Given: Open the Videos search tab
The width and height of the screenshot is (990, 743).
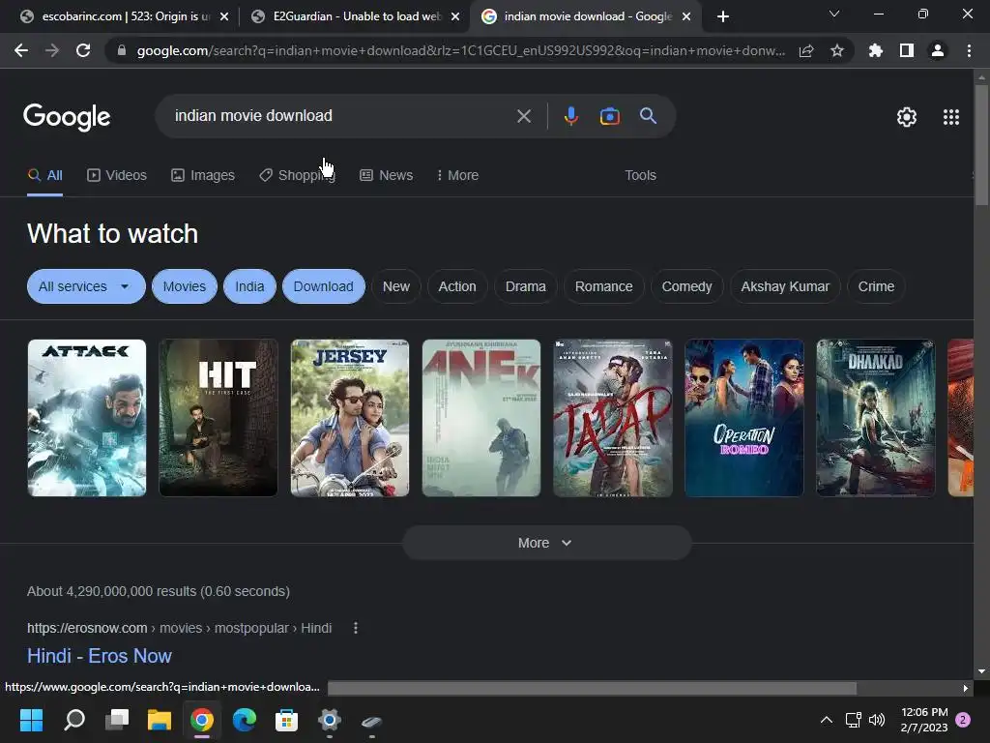Looking at the screenshot, I should [x=117, y=175].
